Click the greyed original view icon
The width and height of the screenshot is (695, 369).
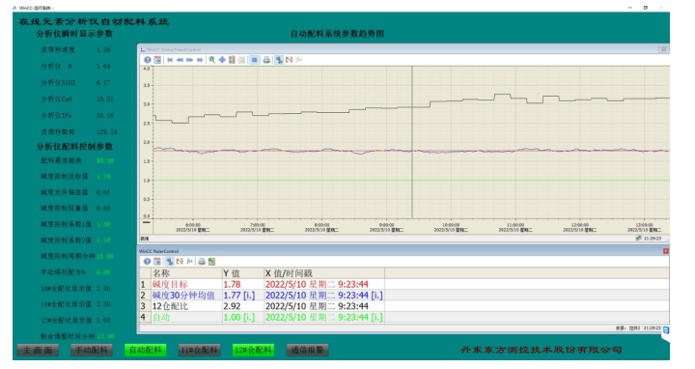pyautogui.click(x=242, y=60)
